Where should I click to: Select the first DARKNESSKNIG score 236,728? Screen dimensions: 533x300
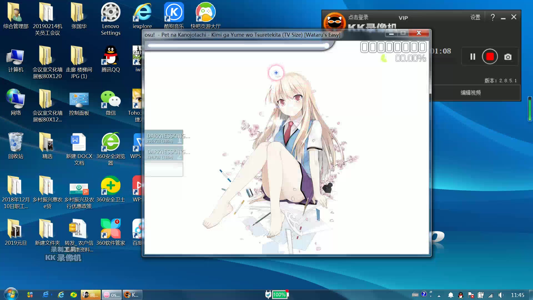[x=164, y=138]
